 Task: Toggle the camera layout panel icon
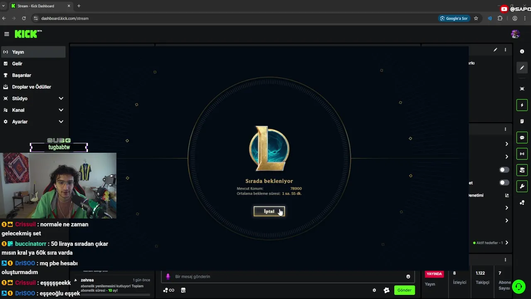pos(522,170)
